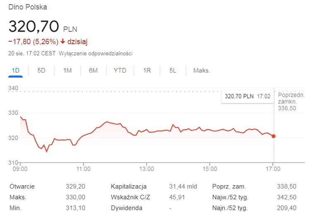This screenshot has width=319, height=222.
Task: Click the red down arrow beside dzisiaj
Action: 63,41
